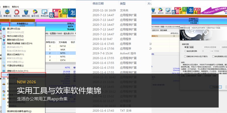The image size is (227, 113).
Task: Click the blue NTFS label in partition details
Action: tap(68, 68)
